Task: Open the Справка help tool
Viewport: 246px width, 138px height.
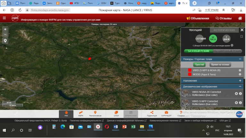Action: point(181,114)
